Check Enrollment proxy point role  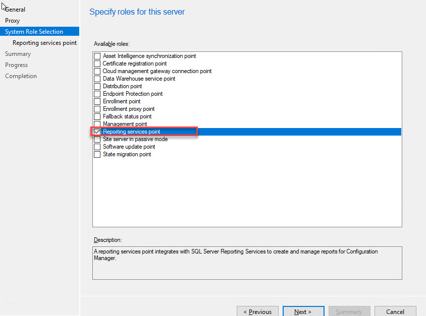click(x=97, y=109)
